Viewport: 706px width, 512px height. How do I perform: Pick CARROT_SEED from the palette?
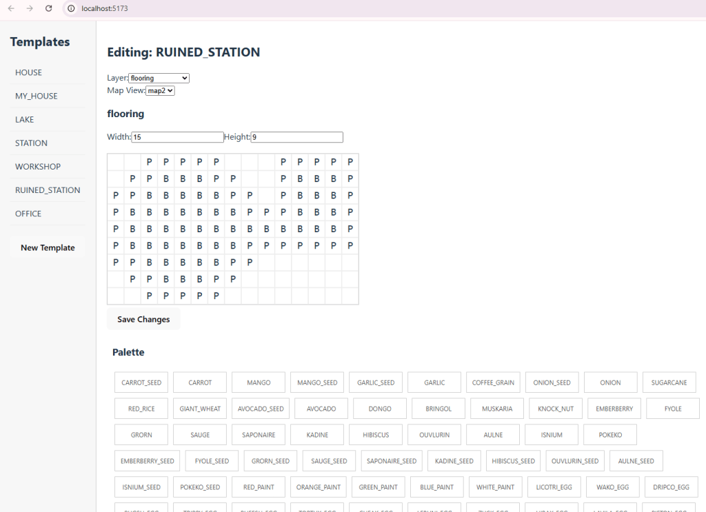141,382
